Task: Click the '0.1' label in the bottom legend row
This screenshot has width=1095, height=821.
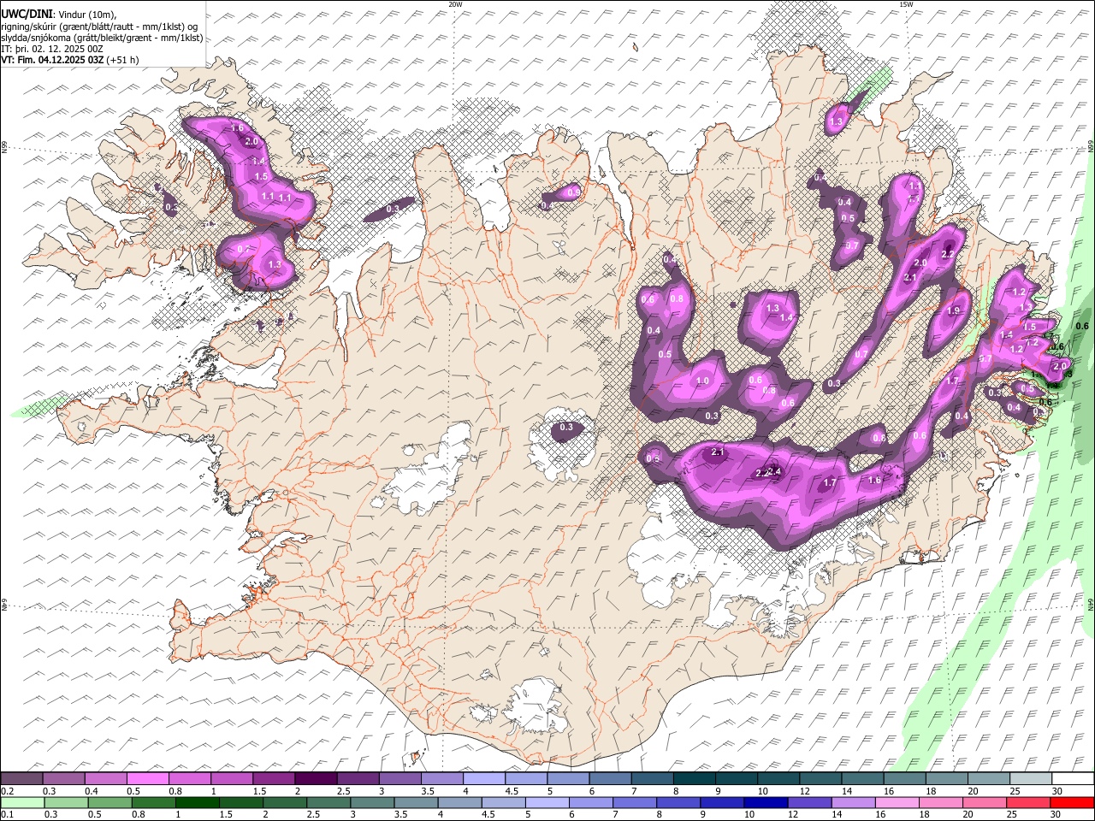Action: pyautogui.click(x=7, y=815)
